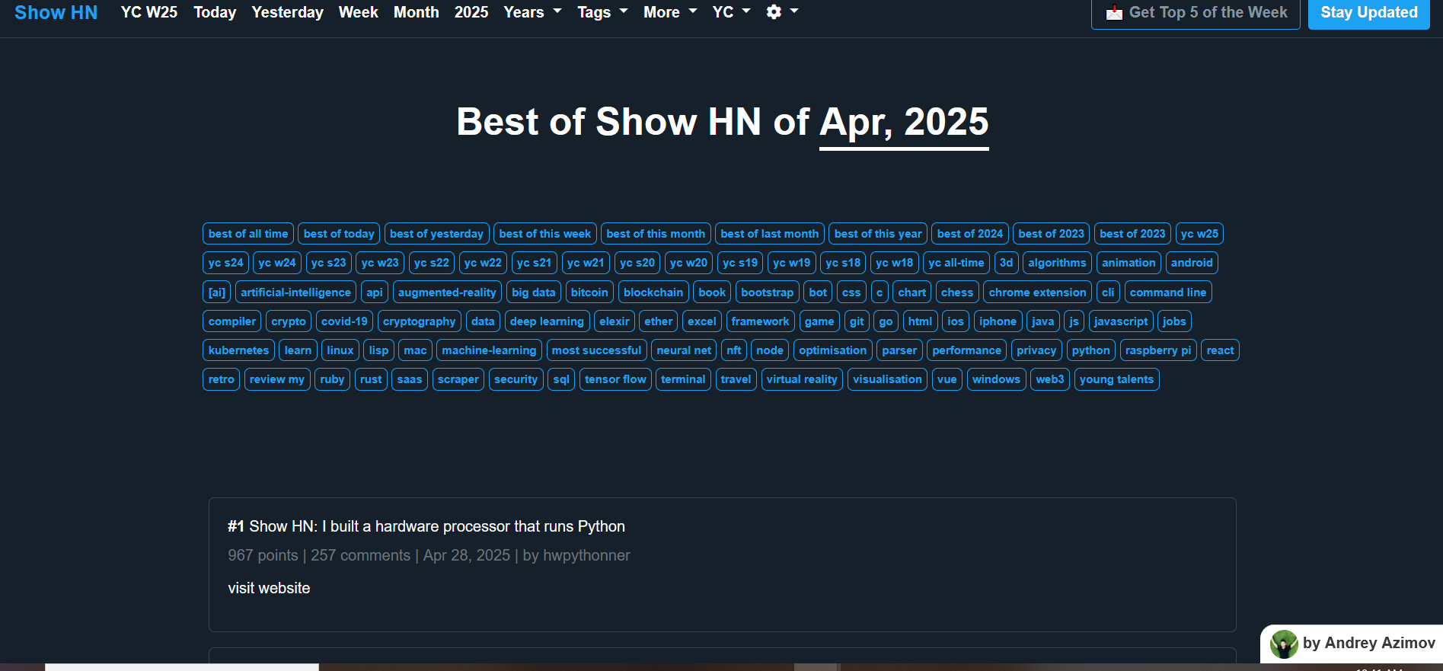Select the best of this year tag

point(878,234)
